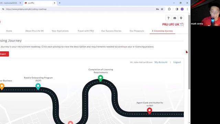Open About Pru Life UK menu

(x=34, y=31)
